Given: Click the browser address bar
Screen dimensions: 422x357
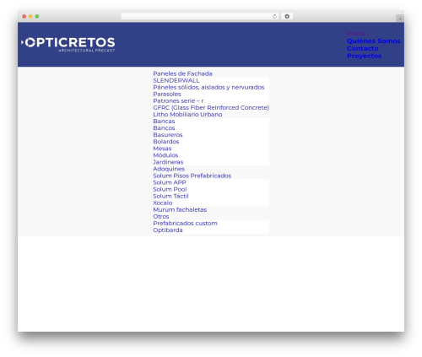Looking at the screenshot, I should point(200,16).
